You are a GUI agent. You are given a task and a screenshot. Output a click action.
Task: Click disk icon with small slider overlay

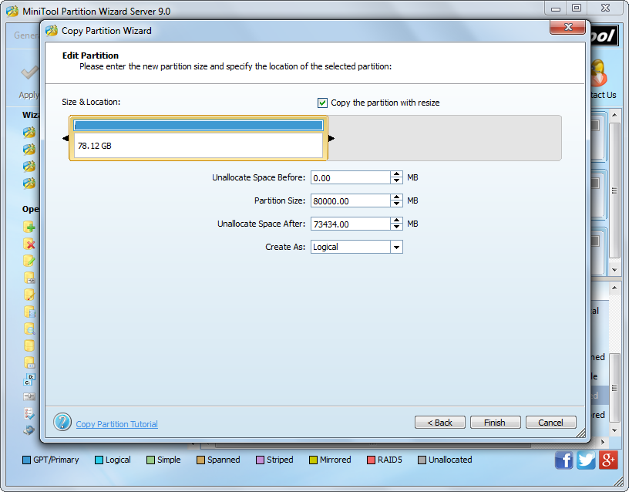[x=29, y=278]
